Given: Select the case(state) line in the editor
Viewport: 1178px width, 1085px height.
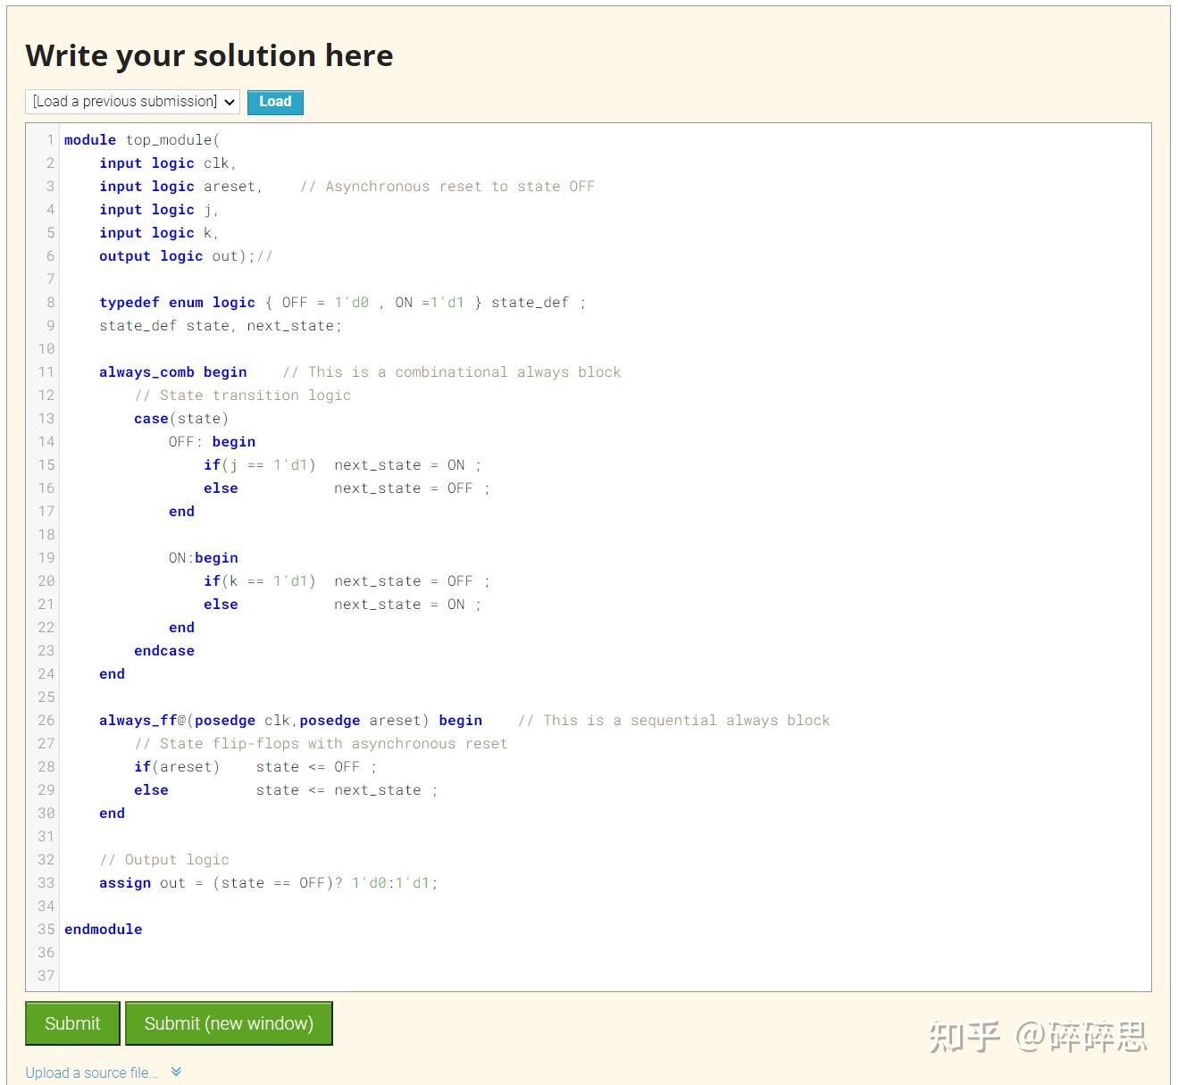Looking at the screenshot, I should coord(180,418).
